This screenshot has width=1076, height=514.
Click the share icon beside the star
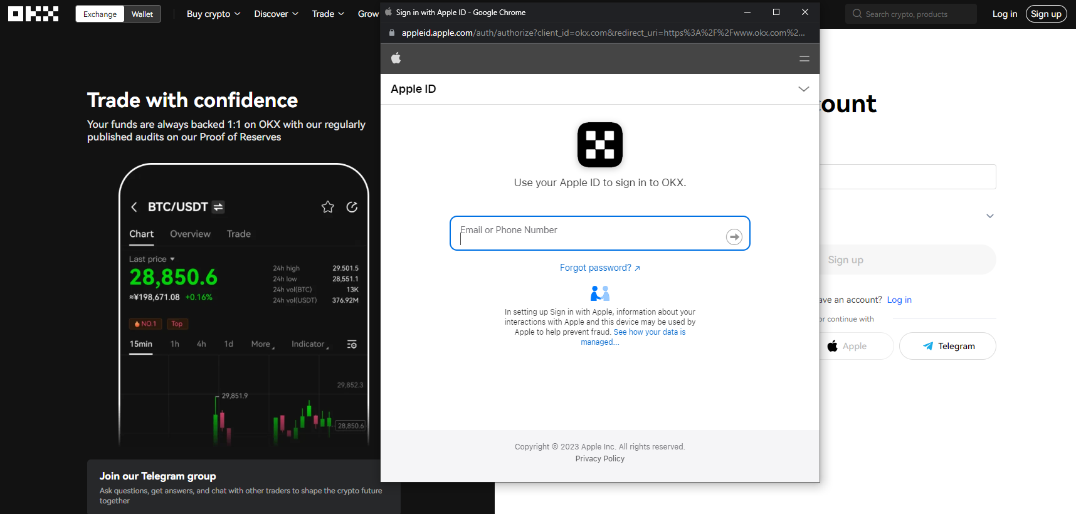pyautogui.click(x=352, y=207)
